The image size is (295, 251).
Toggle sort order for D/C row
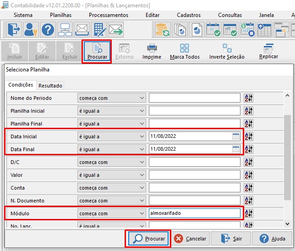tap(249, 162)
